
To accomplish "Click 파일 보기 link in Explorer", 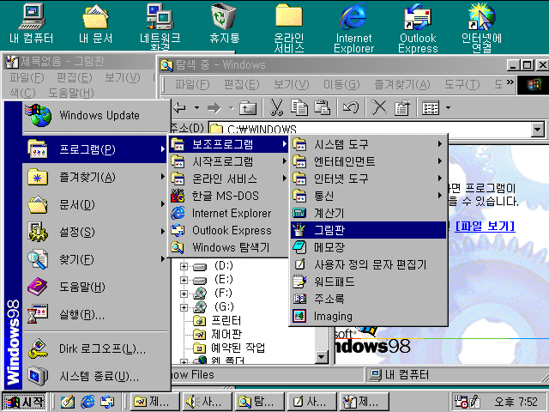I will 485,225.
